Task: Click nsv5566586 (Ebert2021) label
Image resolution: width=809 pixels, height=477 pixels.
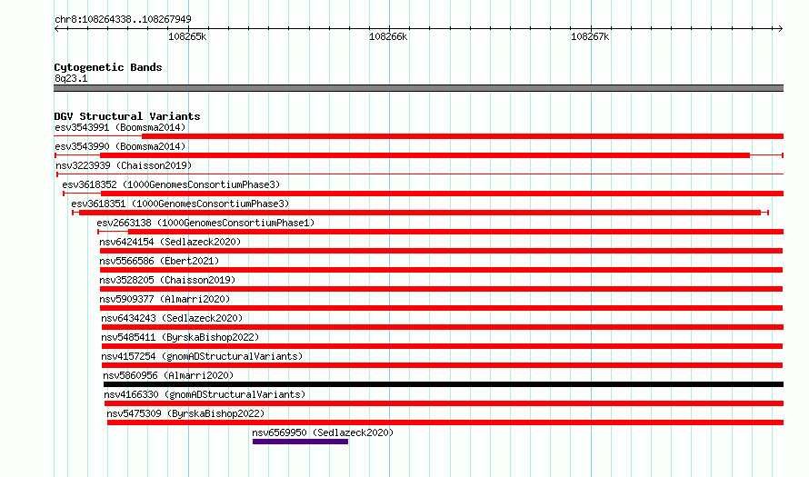Action: pyautogui.click(x=159, y=261)
